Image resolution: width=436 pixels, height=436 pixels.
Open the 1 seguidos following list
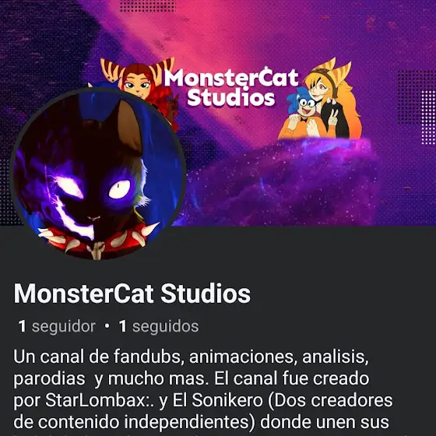pyautogui.click(x=159, y=326)
